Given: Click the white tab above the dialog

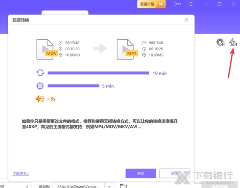Looking at the screenshot, I should pyautogui.click(x=65, y=12).
